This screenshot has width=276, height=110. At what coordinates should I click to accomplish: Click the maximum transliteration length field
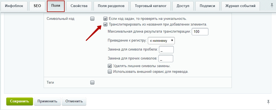point(200,32)
